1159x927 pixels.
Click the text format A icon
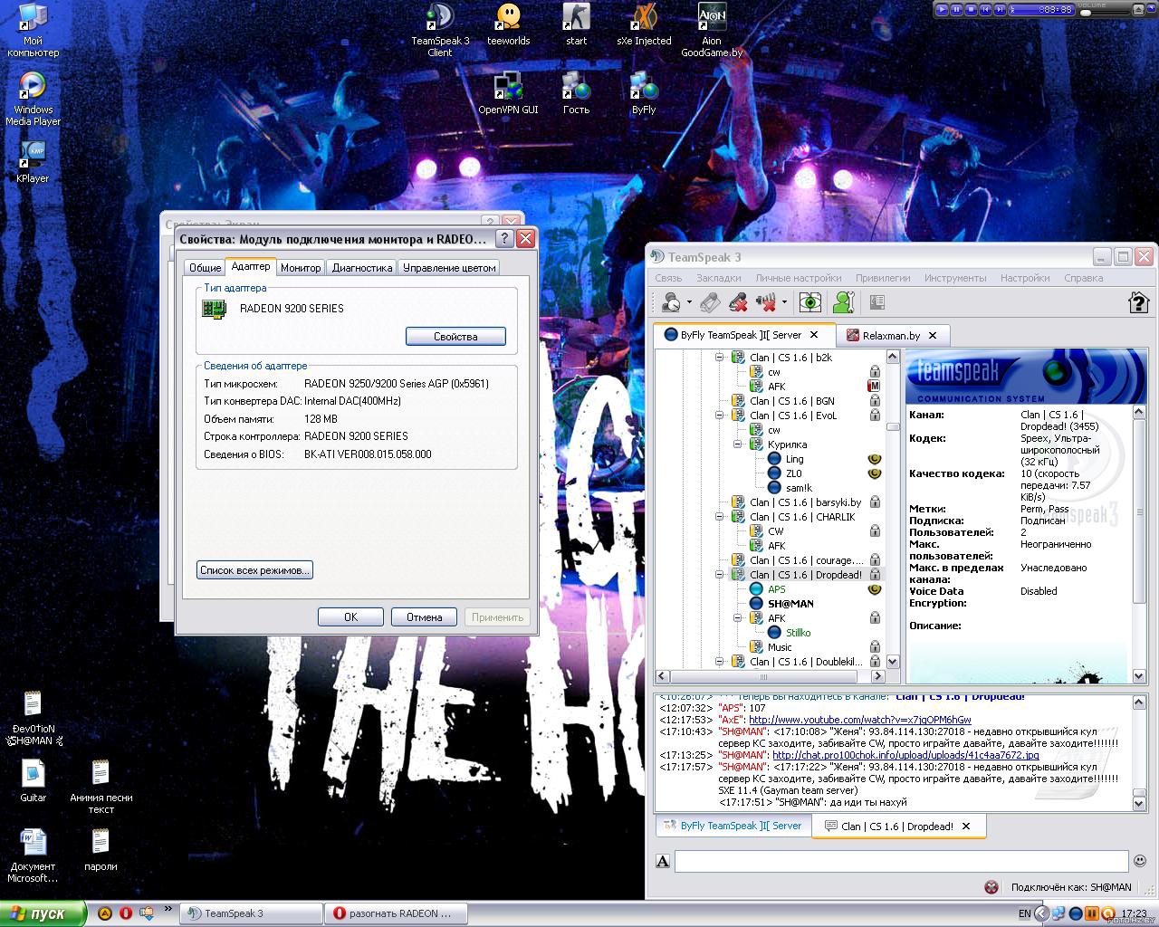663,861
